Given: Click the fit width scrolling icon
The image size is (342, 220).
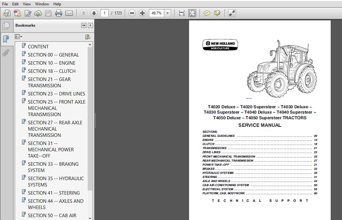Looking at the screenshot, I should pos(182,13).
